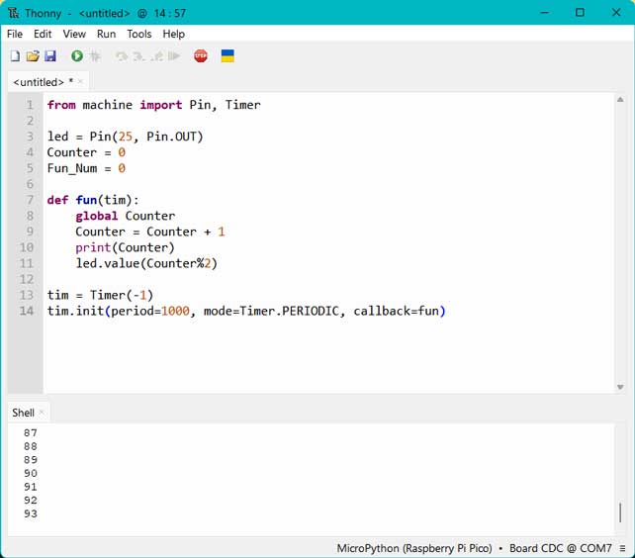Click 'Board CDC @ COM7' status text
Screen dimensions: 635x558
pos(561,548)
